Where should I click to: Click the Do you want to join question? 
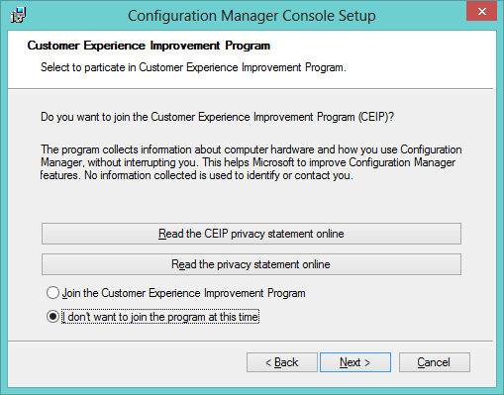217,117
